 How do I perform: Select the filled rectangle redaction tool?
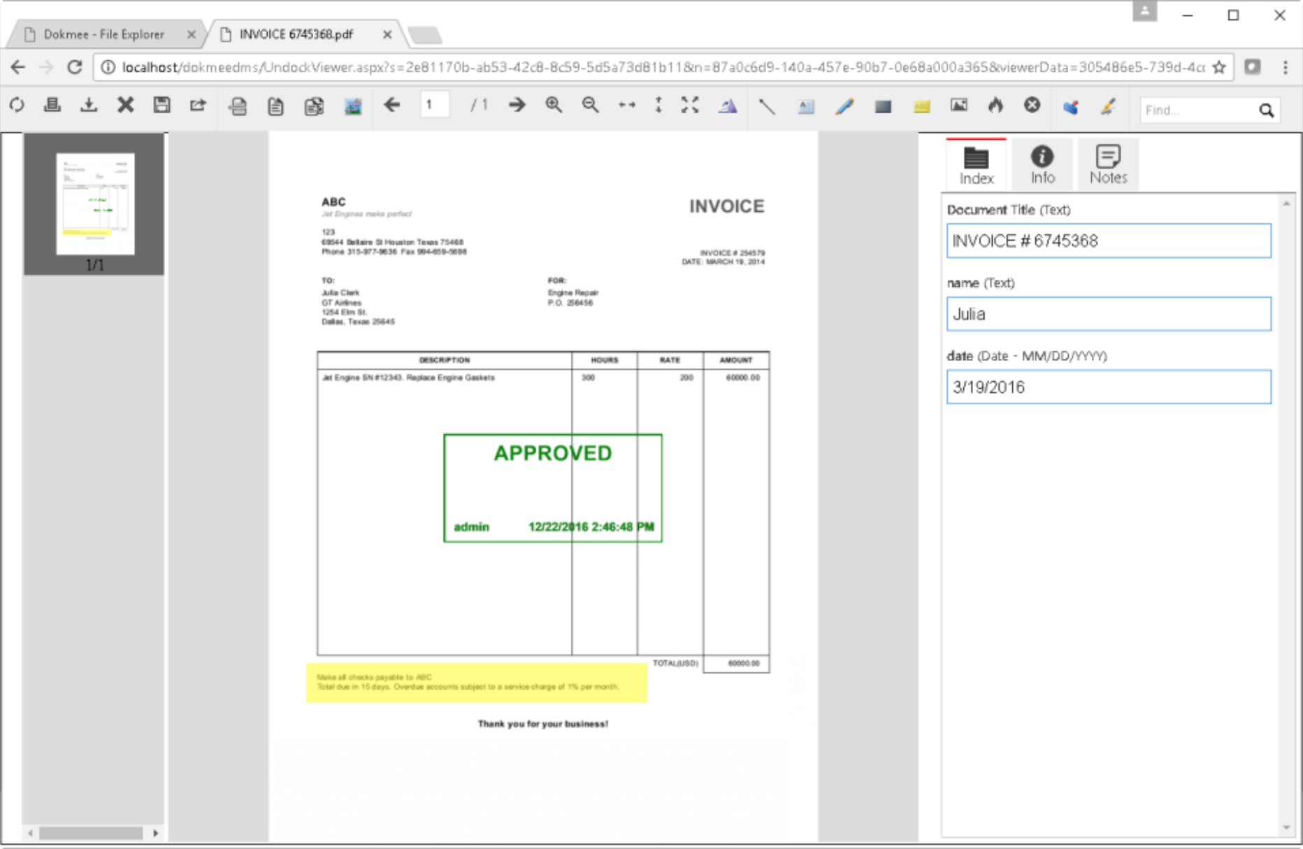pyautogui.click(x=883, y=106)
